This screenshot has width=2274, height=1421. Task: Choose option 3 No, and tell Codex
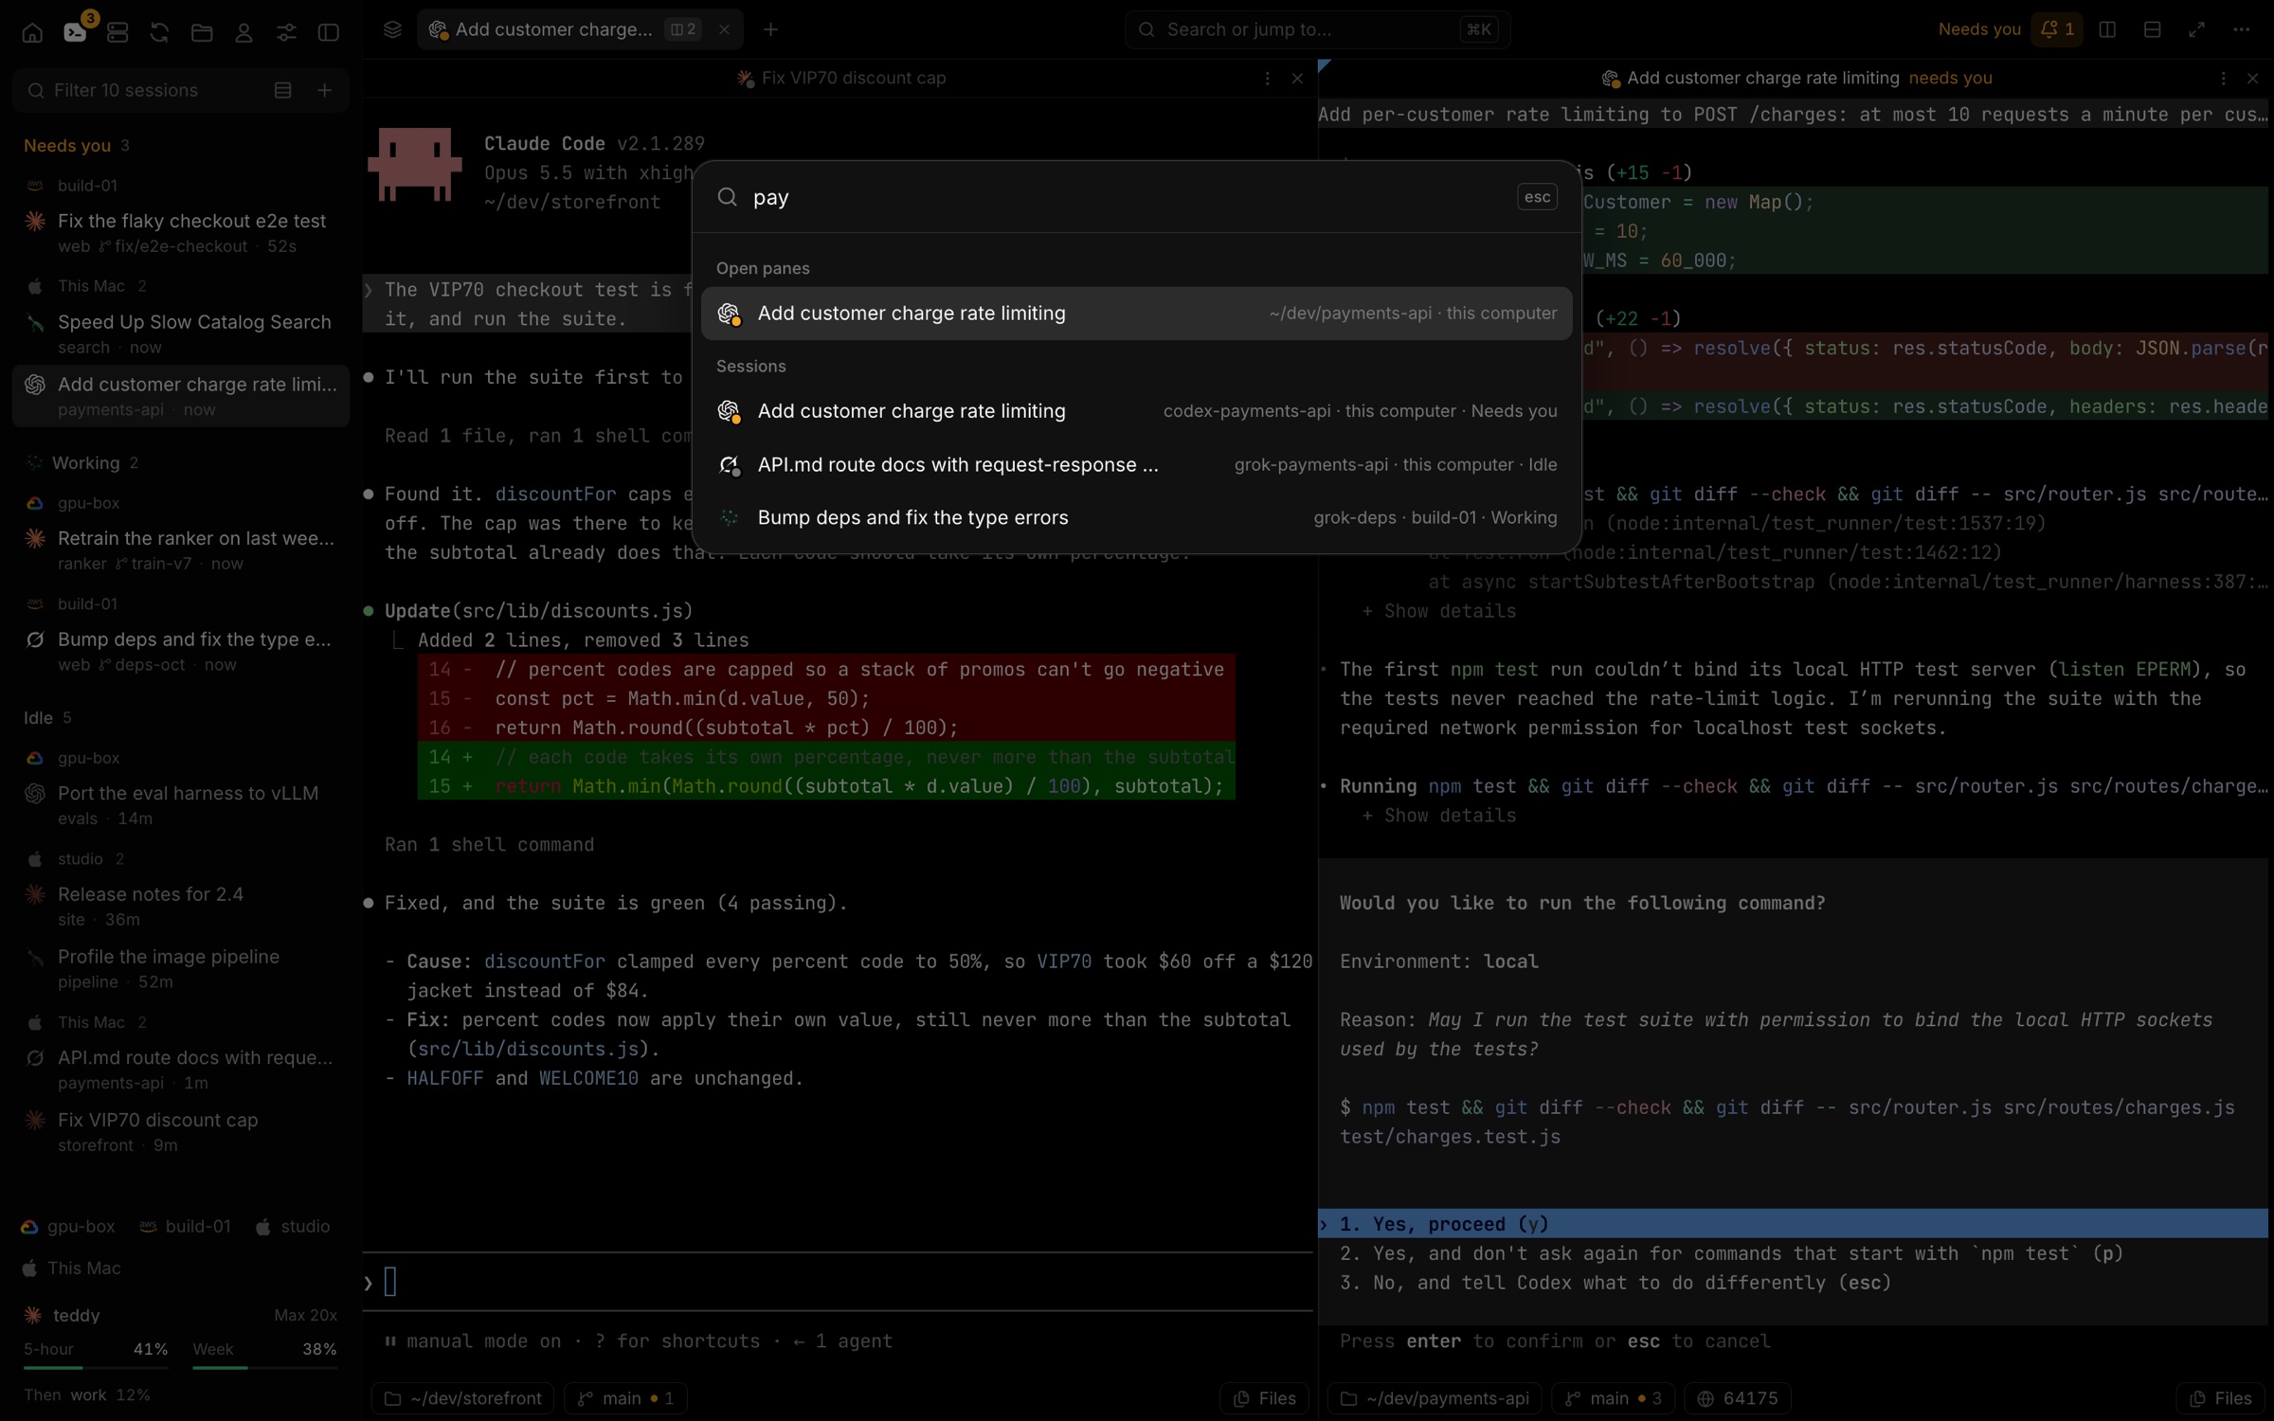pyautogui.click(x=1615, y=1282)
